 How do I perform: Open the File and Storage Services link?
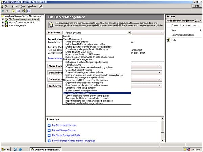(64, 130)
